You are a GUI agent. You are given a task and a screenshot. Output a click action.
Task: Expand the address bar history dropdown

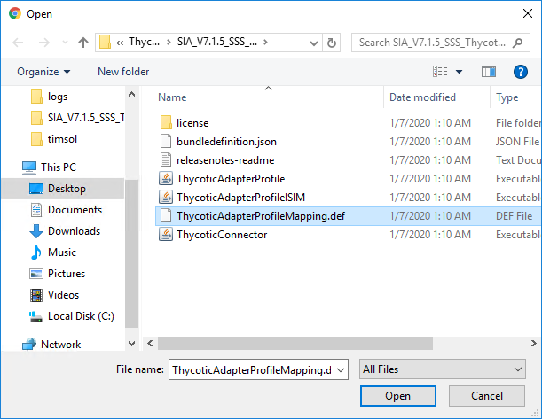[314, 43]
